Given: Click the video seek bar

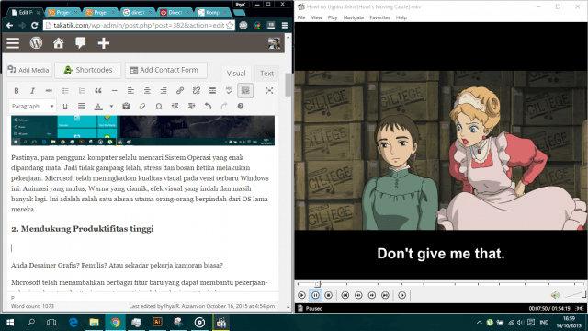Looking at the screenshot, I should (x=441, y=284).
